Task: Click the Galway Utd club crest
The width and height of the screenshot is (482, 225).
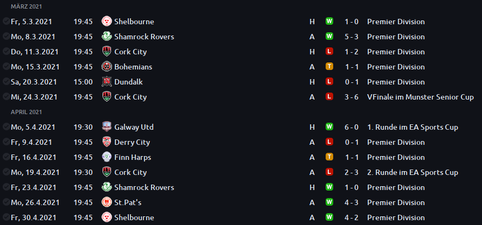Action: point(106,127)
